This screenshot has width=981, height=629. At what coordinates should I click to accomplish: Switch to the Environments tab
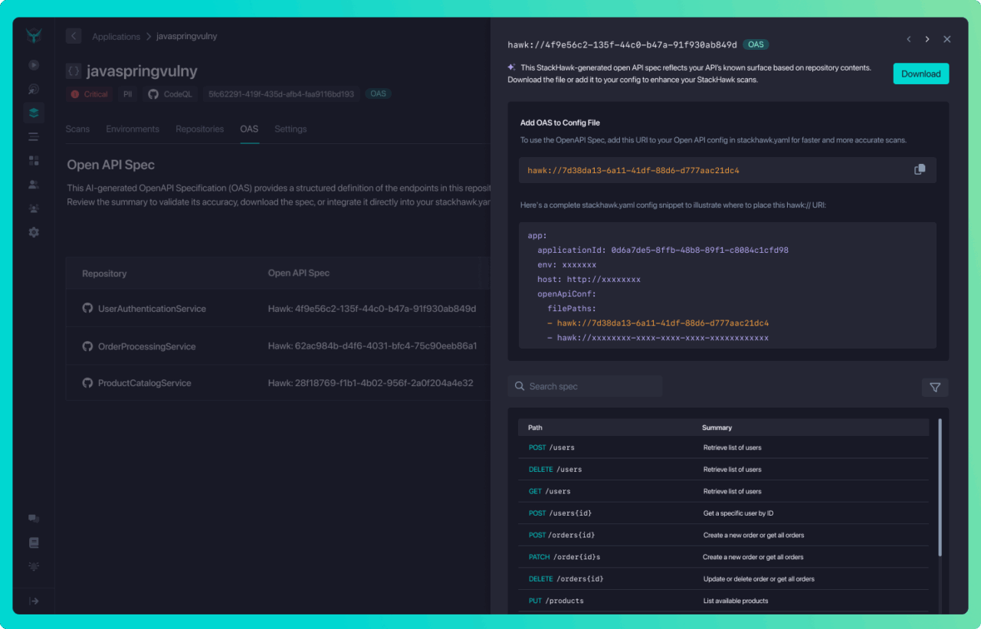coord(132,129)
